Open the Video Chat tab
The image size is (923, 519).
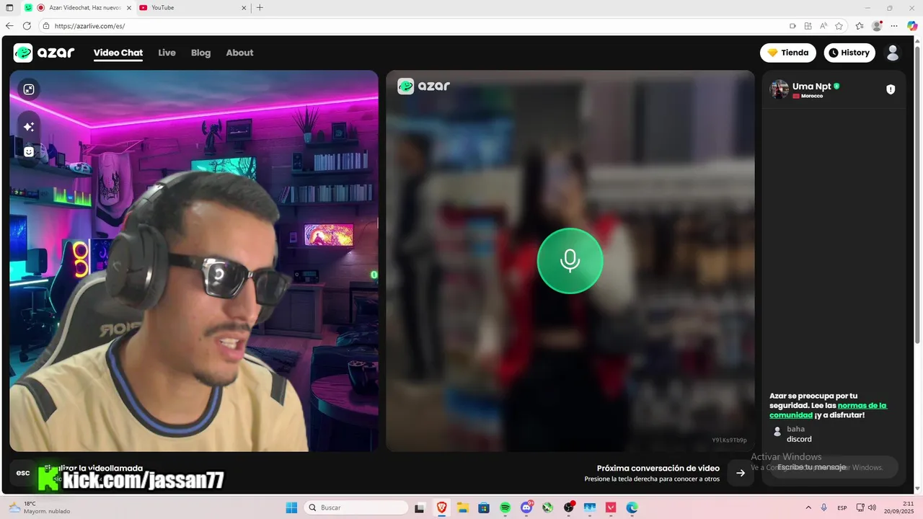(118, 53)
